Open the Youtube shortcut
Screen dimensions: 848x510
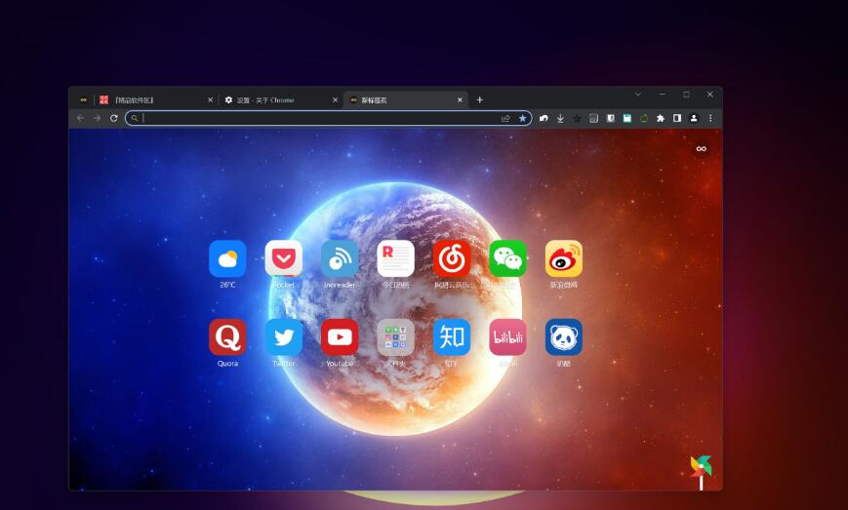click(340, 337)
